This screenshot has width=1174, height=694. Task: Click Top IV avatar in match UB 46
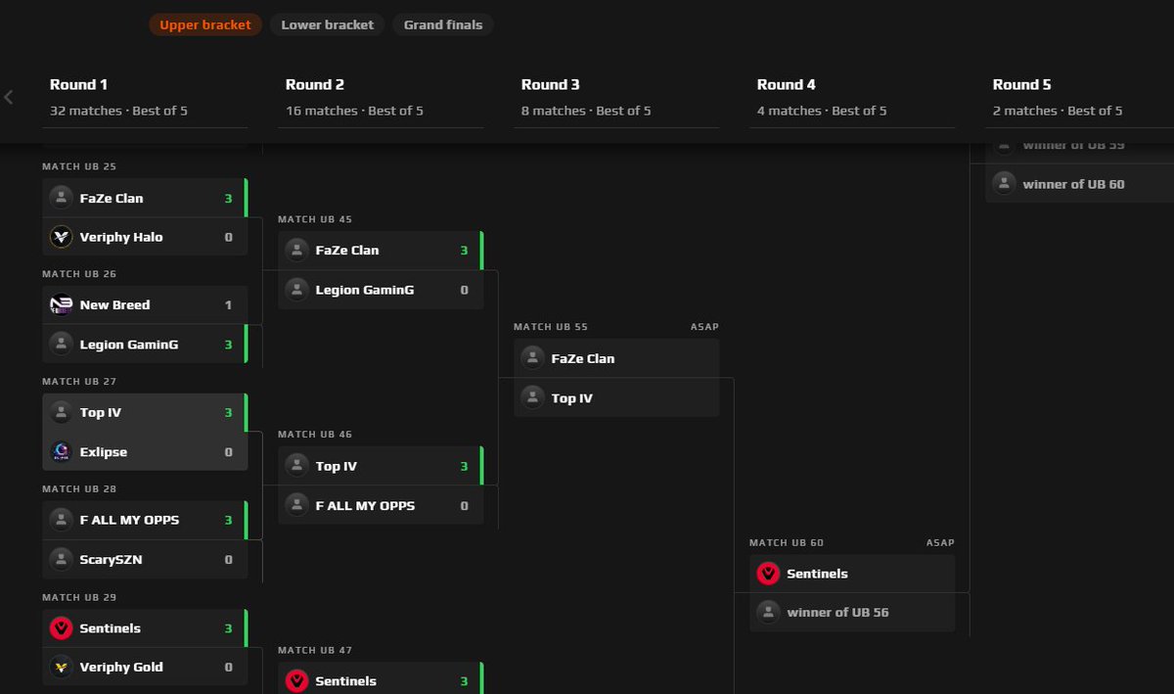[297, 466]
